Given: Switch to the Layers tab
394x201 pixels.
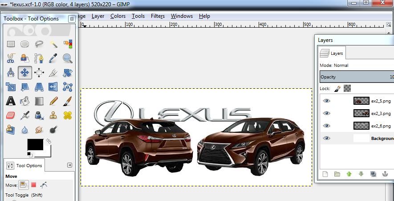Looking at the screenshot, I should point(332,53).
